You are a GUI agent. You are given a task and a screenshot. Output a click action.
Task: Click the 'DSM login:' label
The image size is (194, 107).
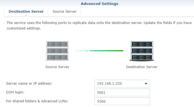point(15,92)
